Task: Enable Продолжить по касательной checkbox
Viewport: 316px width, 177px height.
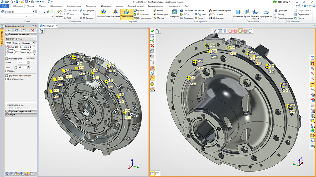Action: [x=7, y=76]
